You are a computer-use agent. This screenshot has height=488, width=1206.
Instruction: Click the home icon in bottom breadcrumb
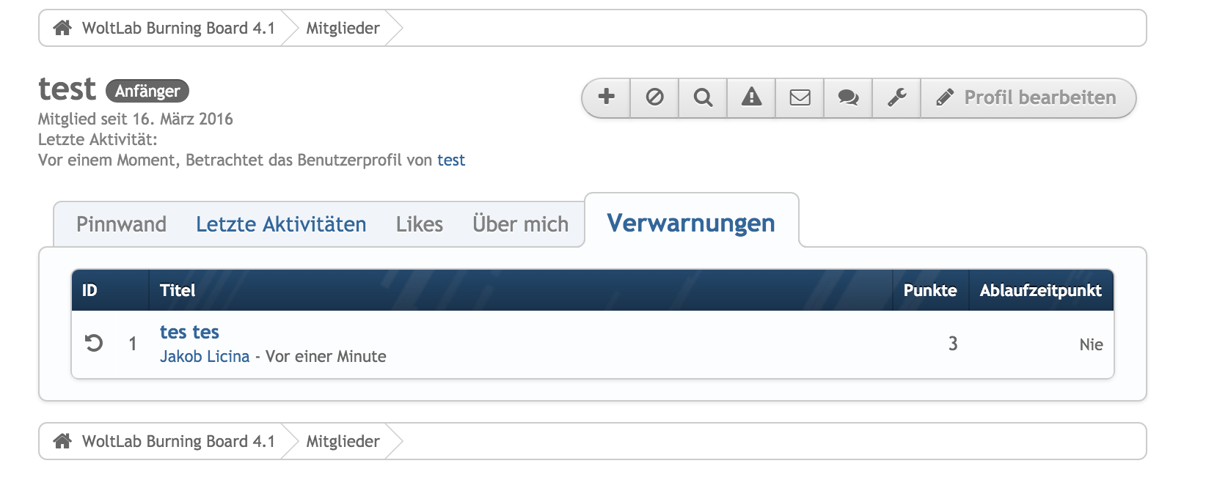point(62,441)
